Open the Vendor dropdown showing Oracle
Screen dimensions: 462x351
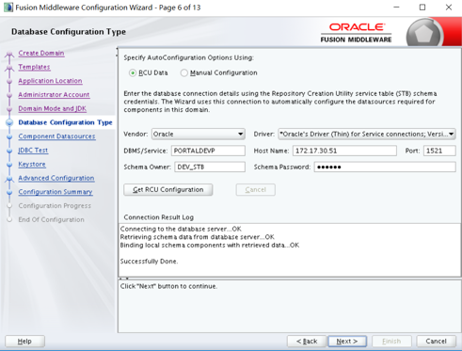(x=199, y=134)
